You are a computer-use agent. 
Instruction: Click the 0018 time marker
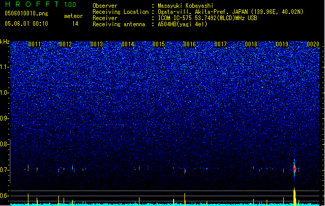[x=251, y=44]
